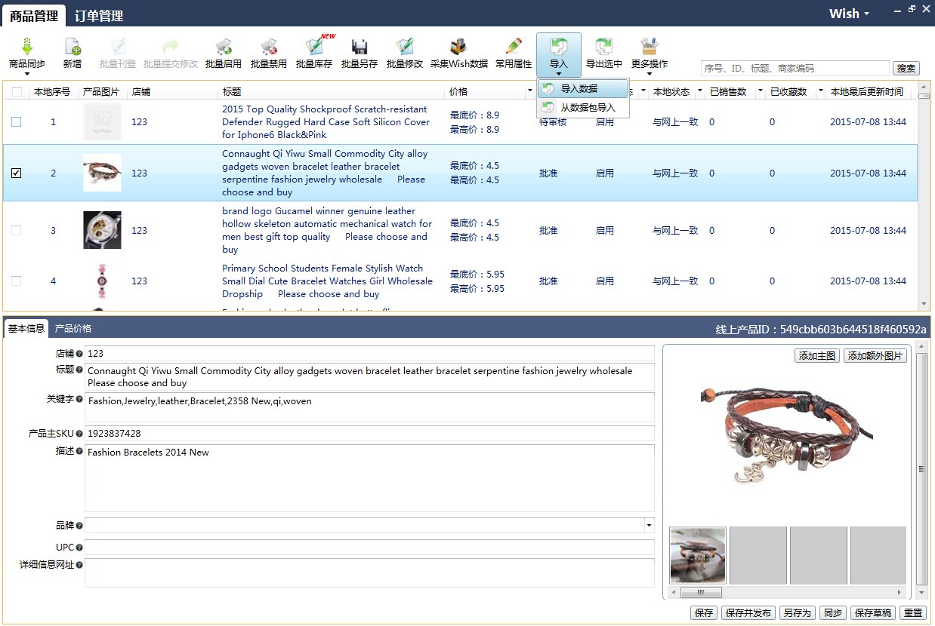Select the 基本信息 tab

click(26, 329)
